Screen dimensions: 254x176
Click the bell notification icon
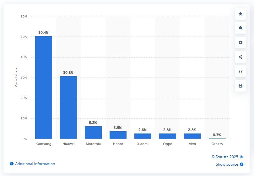coord(240,28)
